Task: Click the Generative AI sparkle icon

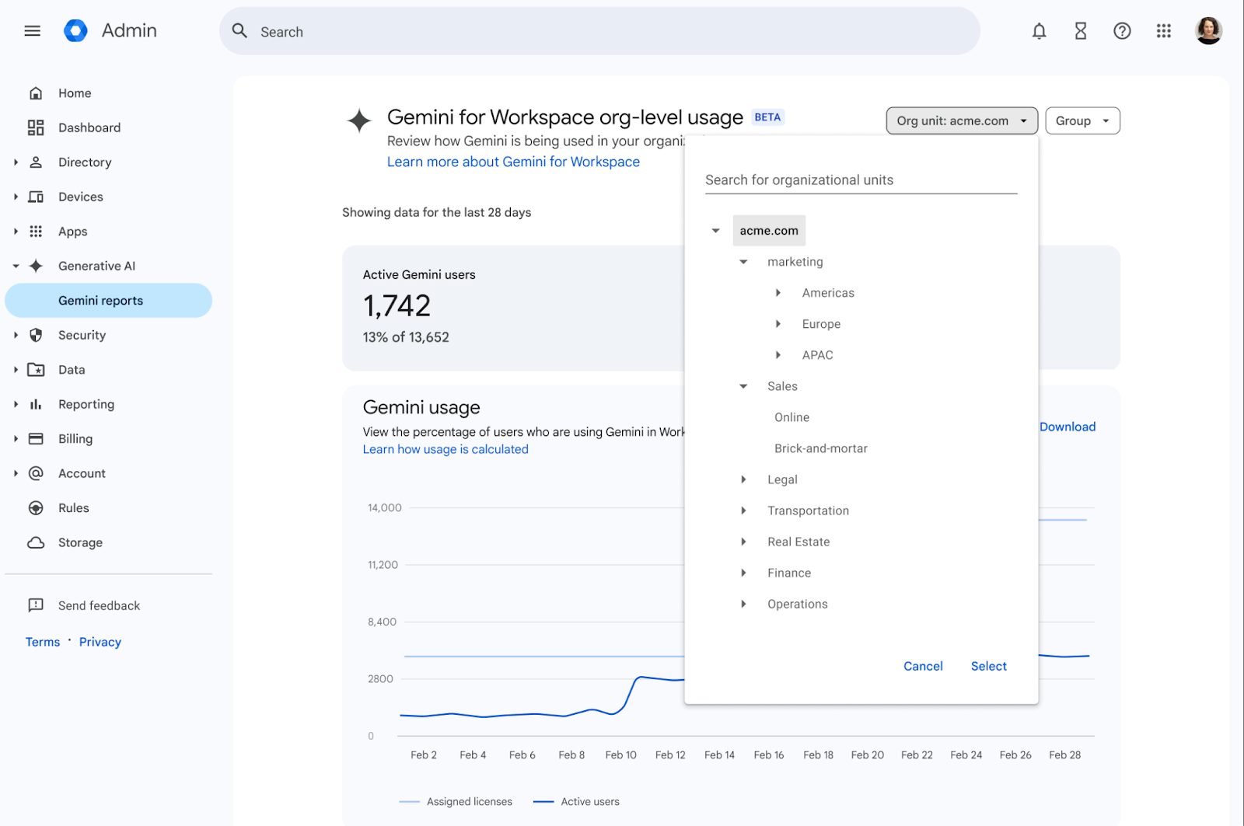Action: [36, 266]
